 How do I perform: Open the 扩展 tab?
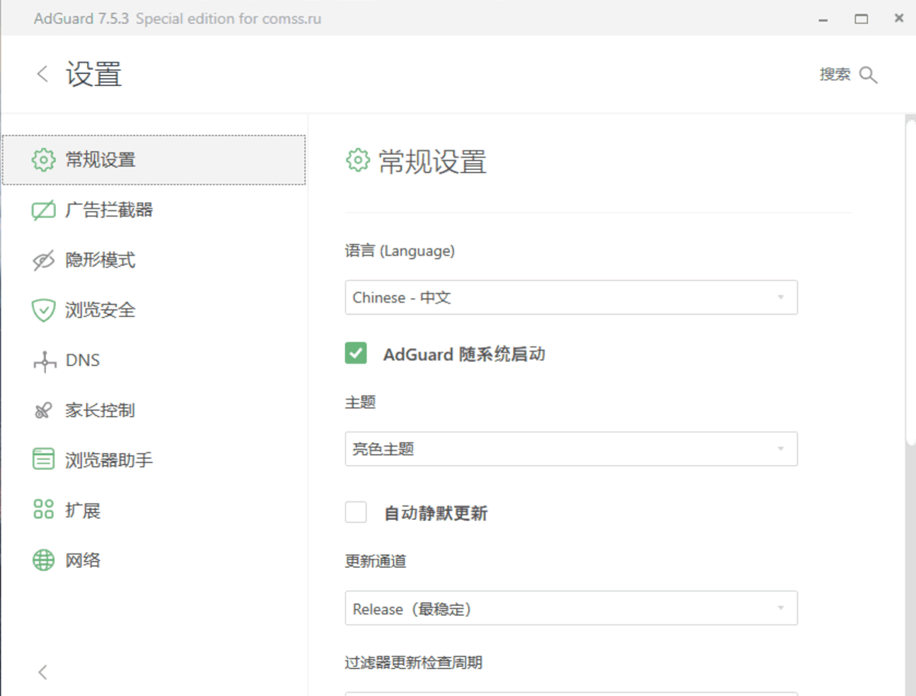tap(154, 511)
